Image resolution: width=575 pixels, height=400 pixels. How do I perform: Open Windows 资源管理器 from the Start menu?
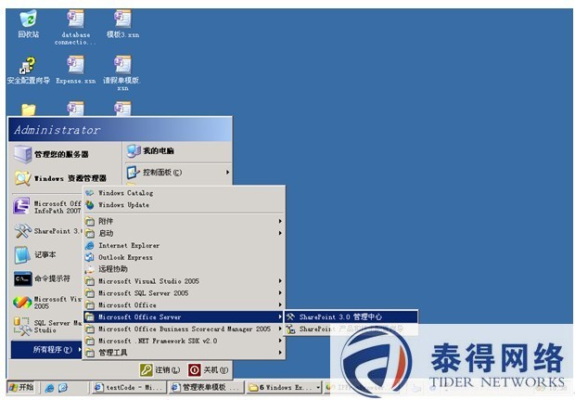(65, 178)
